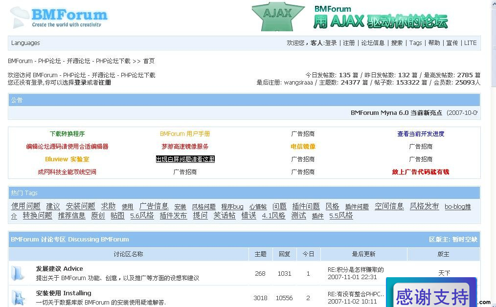
Task: Open the Bluview 实验室 link
Action: 68,159
